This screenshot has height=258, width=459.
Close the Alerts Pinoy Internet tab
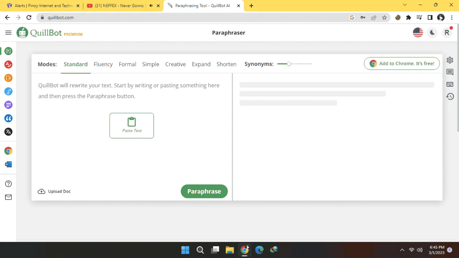coord(78,6)
